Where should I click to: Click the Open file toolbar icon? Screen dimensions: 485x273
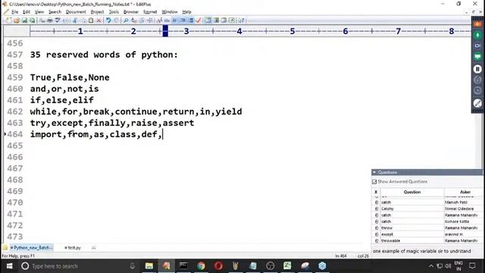[16, 20]
